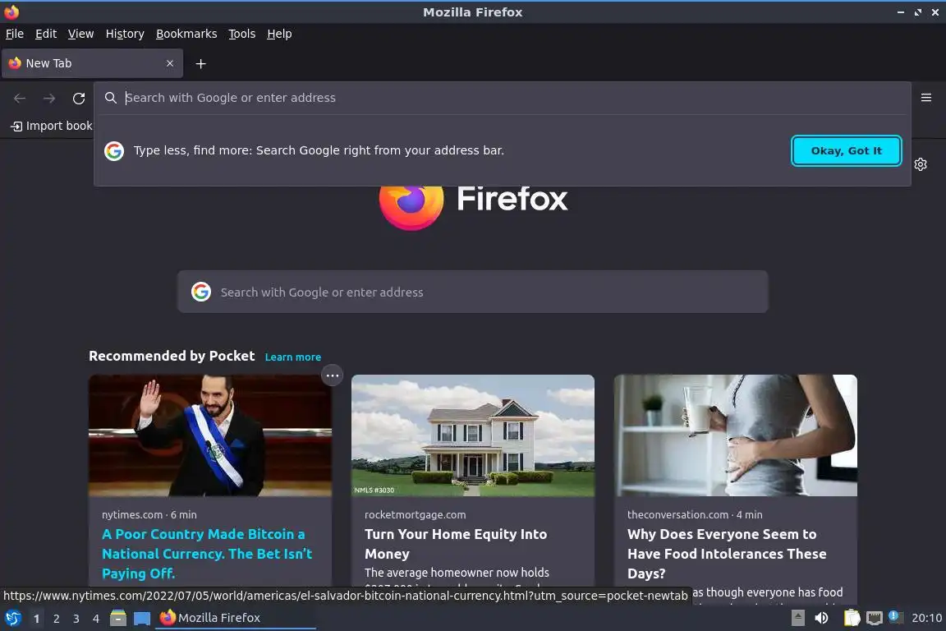Select the New Tab tab
This screenshot has width=946, height=631.
click(92, 63)
